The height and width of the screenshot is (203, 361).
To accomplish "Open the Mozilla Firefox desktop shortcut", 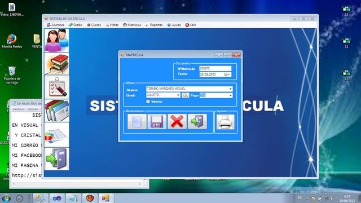I will pyautogui.click(x=12, y=41).
